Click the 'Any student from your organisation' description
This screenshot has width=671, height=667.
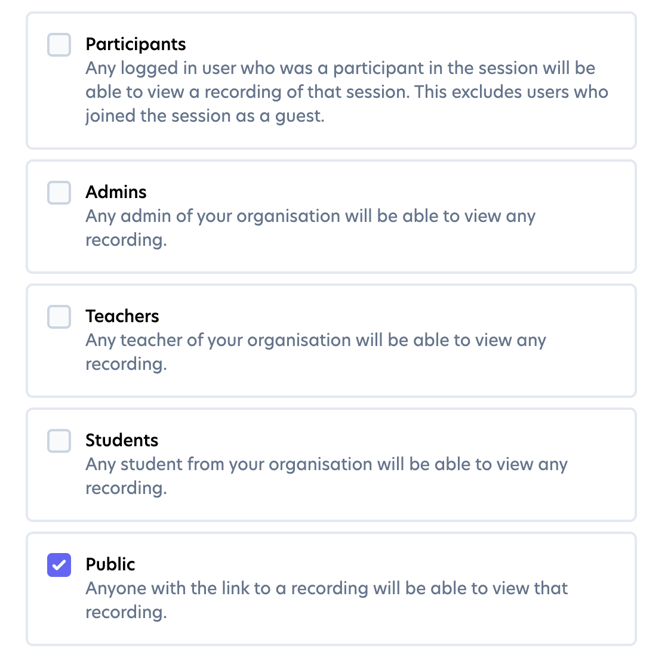[x=327, y=476]
